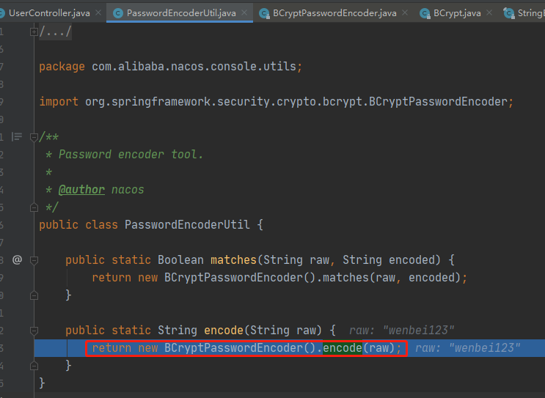Toggle rendered doc view gutter icon

tap(16, 137)
